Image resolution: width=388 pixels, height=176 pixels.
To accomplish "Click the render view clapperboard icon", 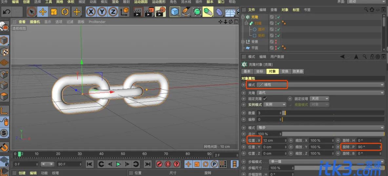I will (138, 11).
